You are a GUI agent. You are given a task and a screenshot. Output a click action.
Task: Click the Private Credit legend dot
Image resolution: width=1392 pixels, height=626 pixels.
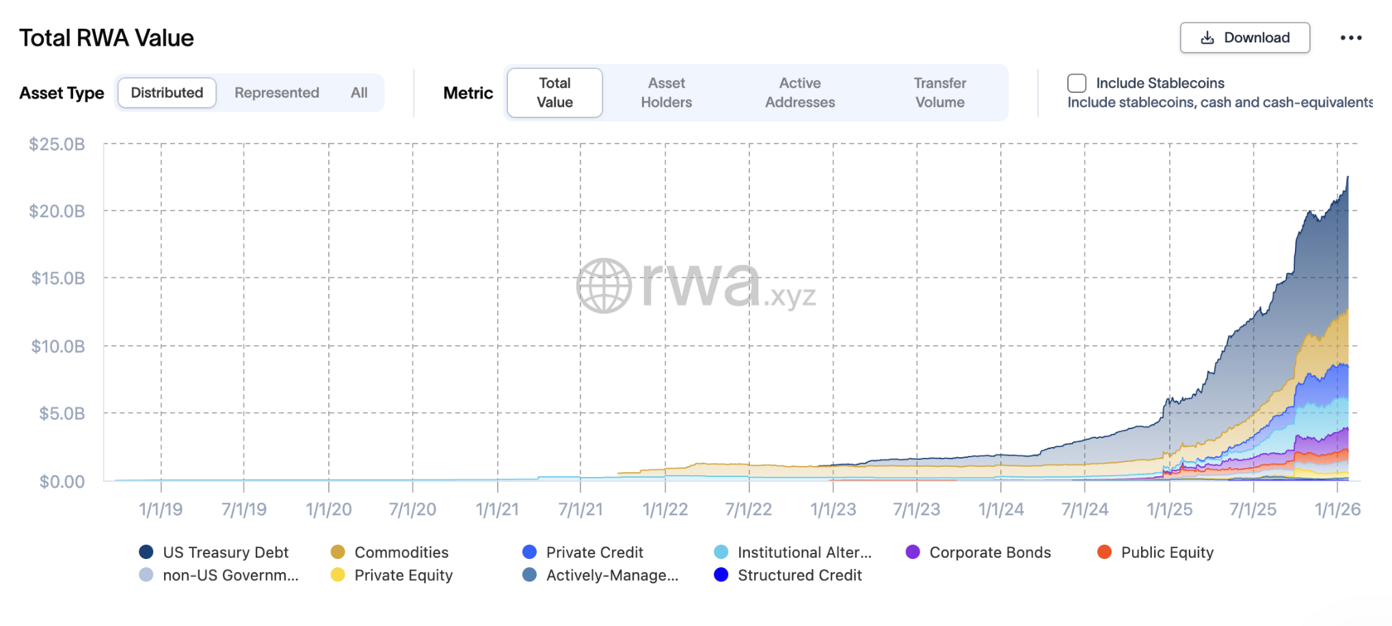click(x=529, y=552)
